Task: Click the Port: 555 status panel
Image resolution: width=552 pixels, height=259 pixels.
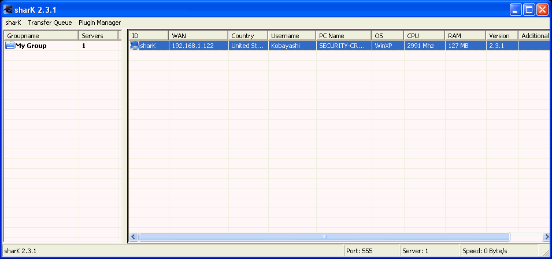Action: point(371,251)
